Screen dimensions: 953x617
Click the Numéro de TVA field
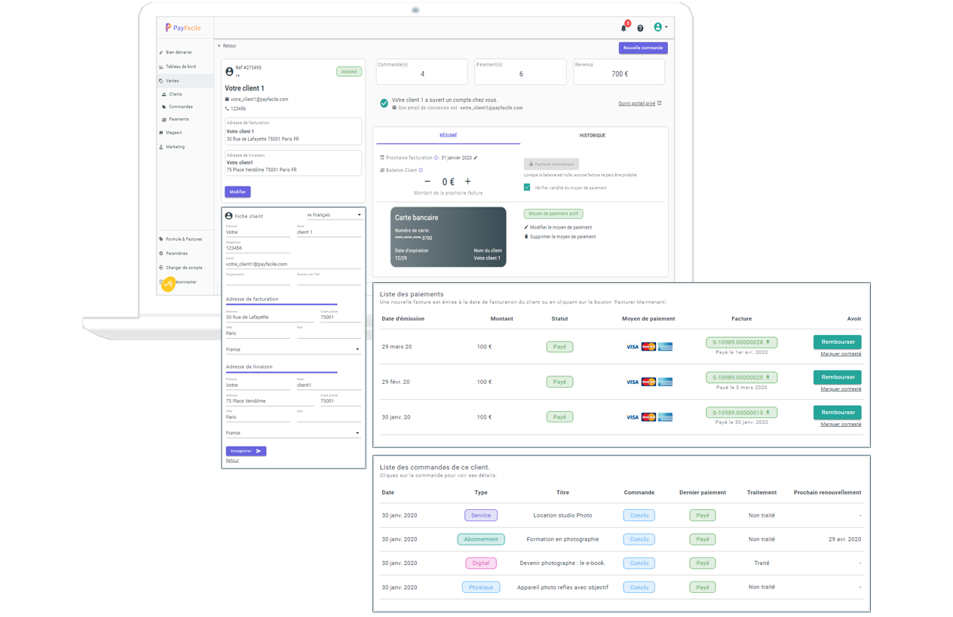tap(329, 280)
